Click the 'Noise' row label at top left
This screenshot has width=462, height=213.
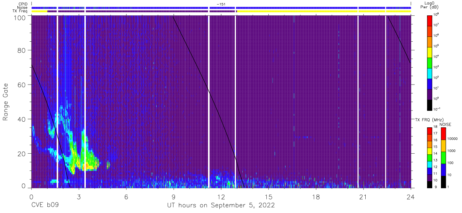(x=22, y=8)
